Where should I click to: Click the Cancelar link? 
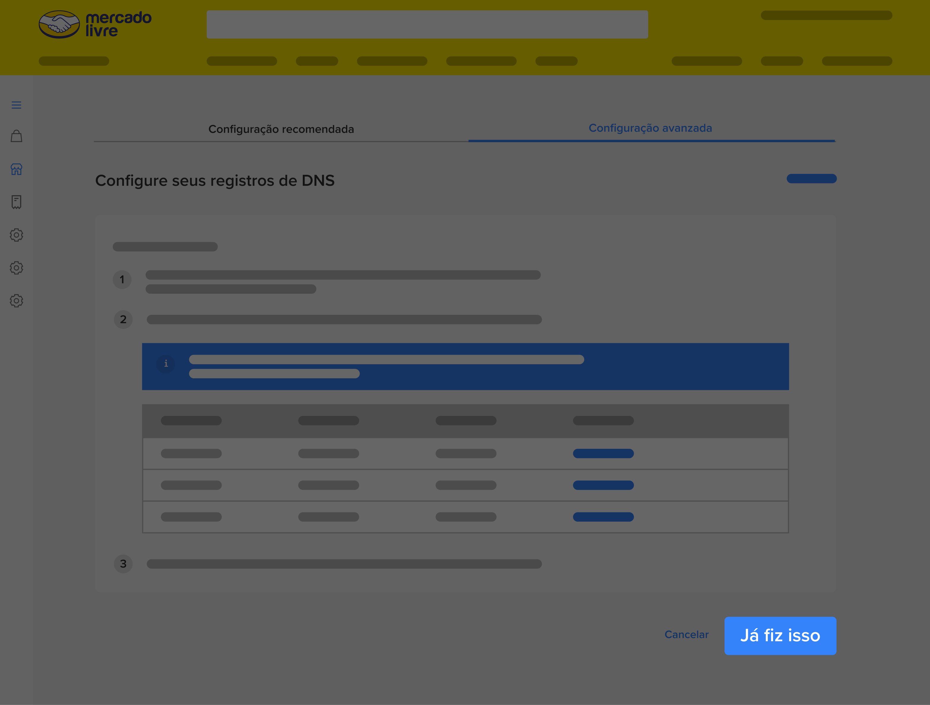(687, 634)
